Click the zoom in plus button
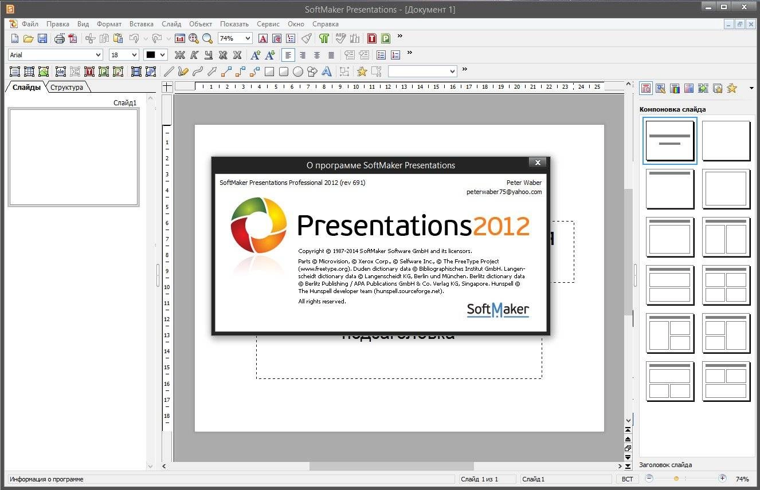760x490 pixels. click(x=723, y=479)
